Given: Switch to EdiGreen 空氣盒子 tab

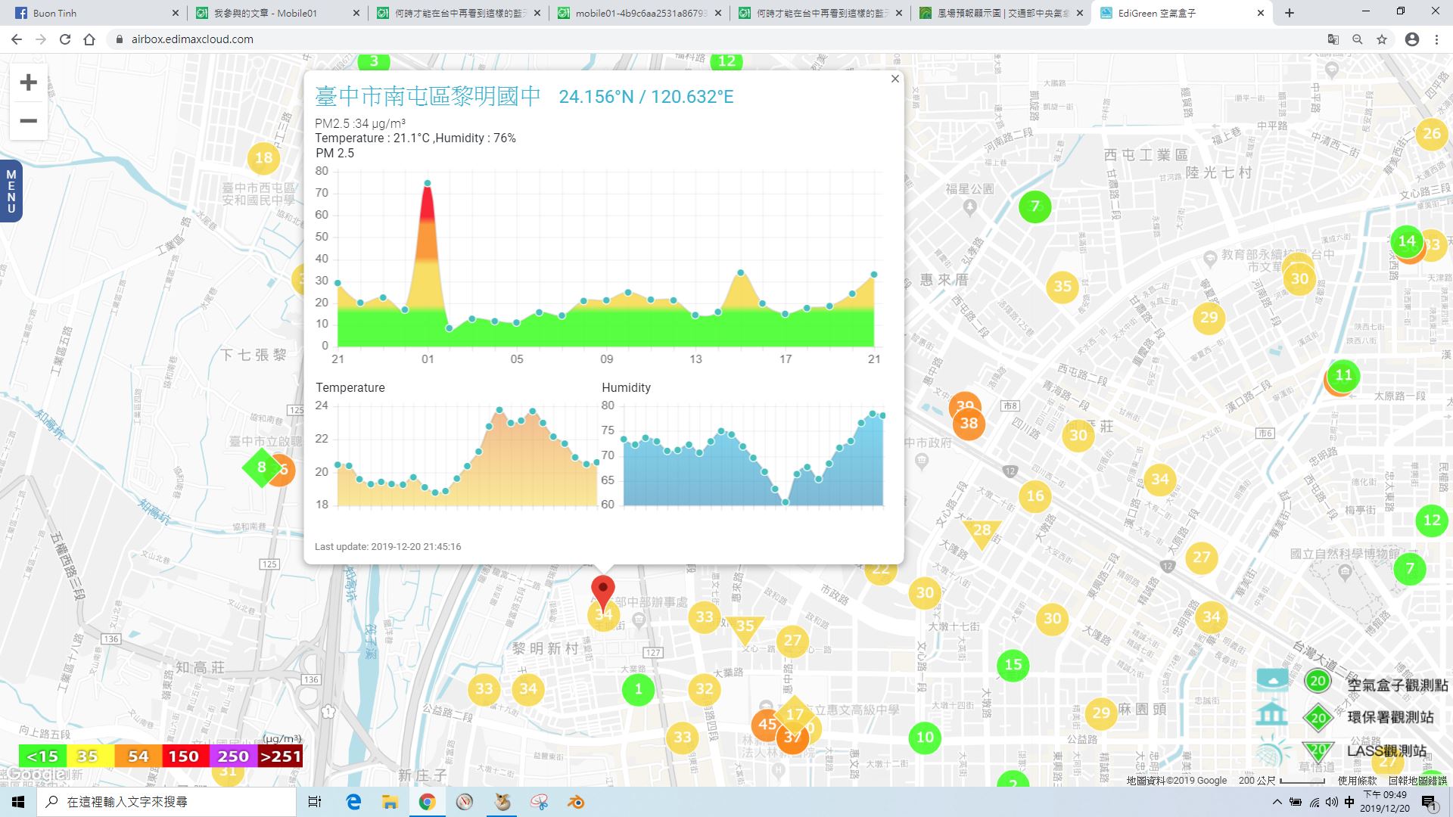Looking at the screenshot, I should 1182,13.
